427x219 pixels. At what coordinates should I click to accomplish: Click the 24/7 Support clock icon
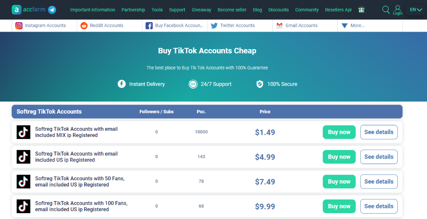[193, 84]
